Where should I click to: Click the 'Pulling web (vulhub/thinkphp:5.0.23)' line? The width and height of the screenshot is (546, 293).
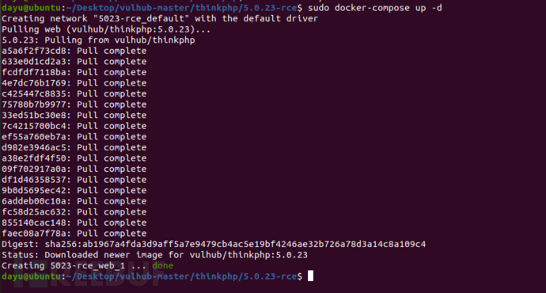pos(106,29)
